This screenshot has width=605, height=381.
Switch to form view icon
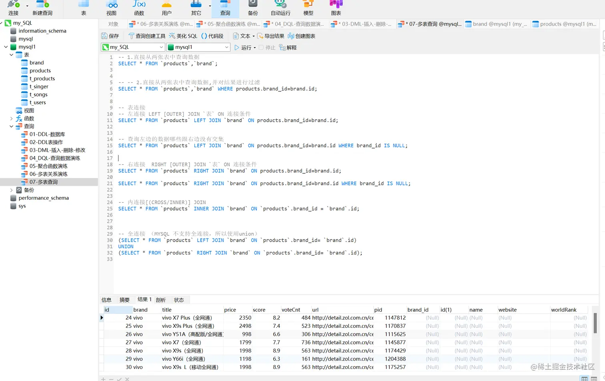point(594,379)
